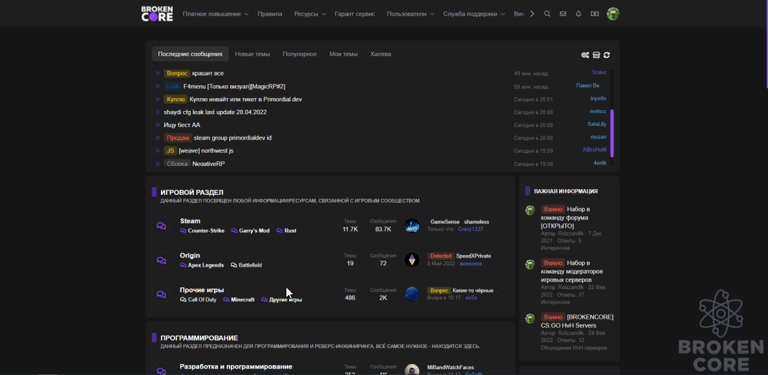Open the user profile avatar menu
768x375 pixels.
[x=613, y=14]
